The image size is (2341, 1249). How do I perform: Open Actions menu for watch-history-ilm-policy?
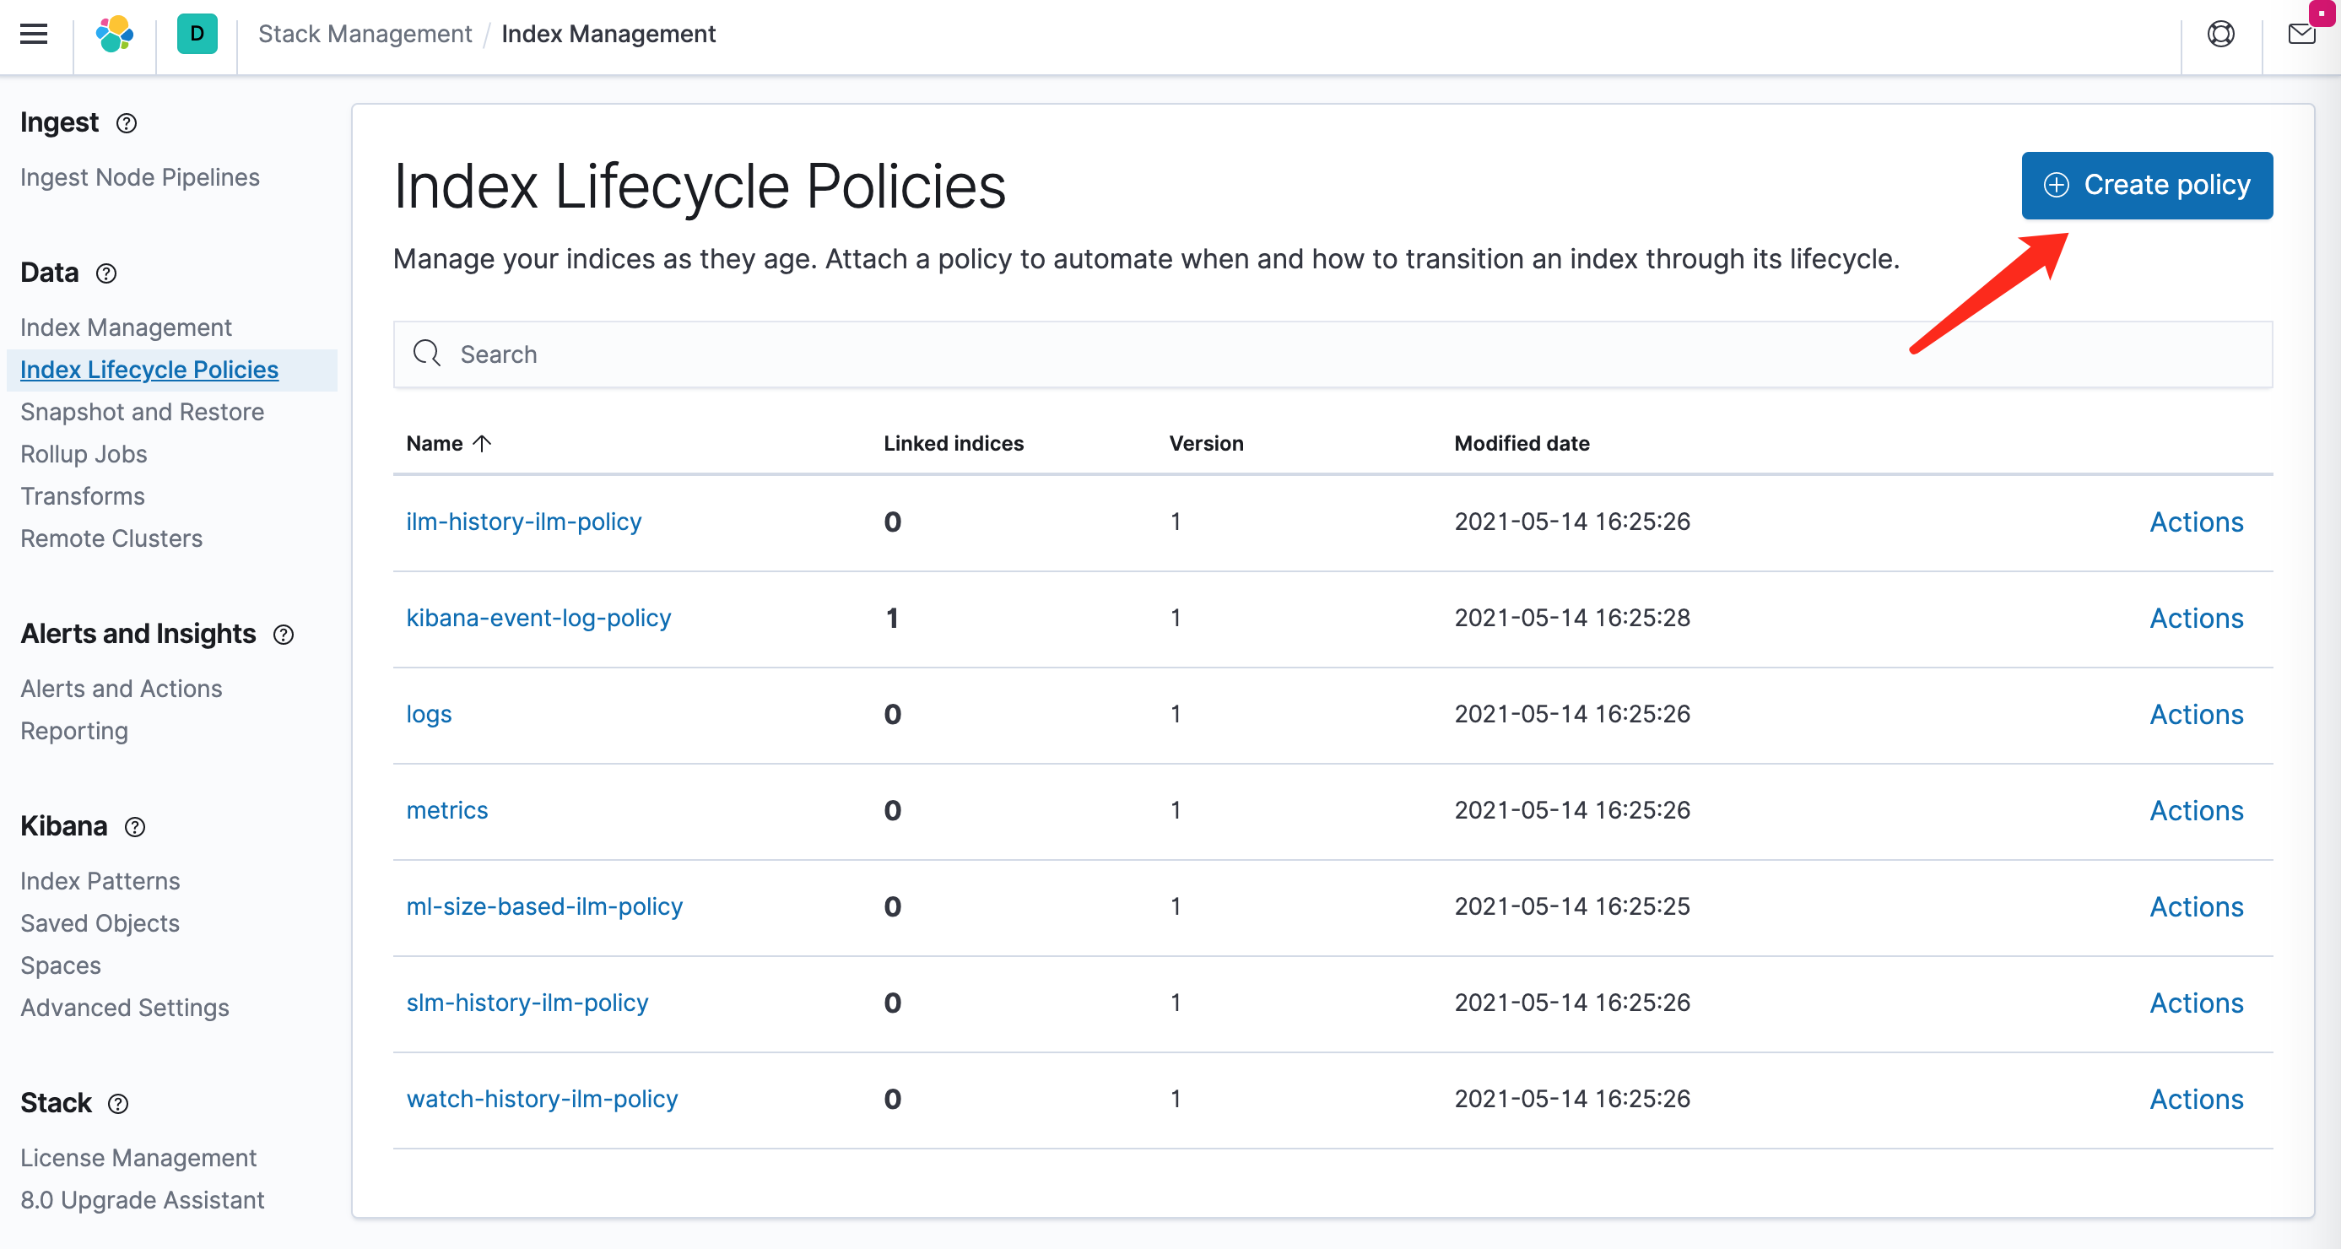[2196, 1099]
